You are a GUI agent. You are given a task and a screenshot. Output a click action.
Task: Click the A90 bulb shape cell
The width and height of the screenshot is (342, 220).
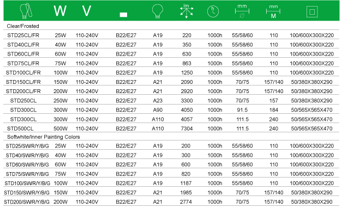(x=158, y=109)
